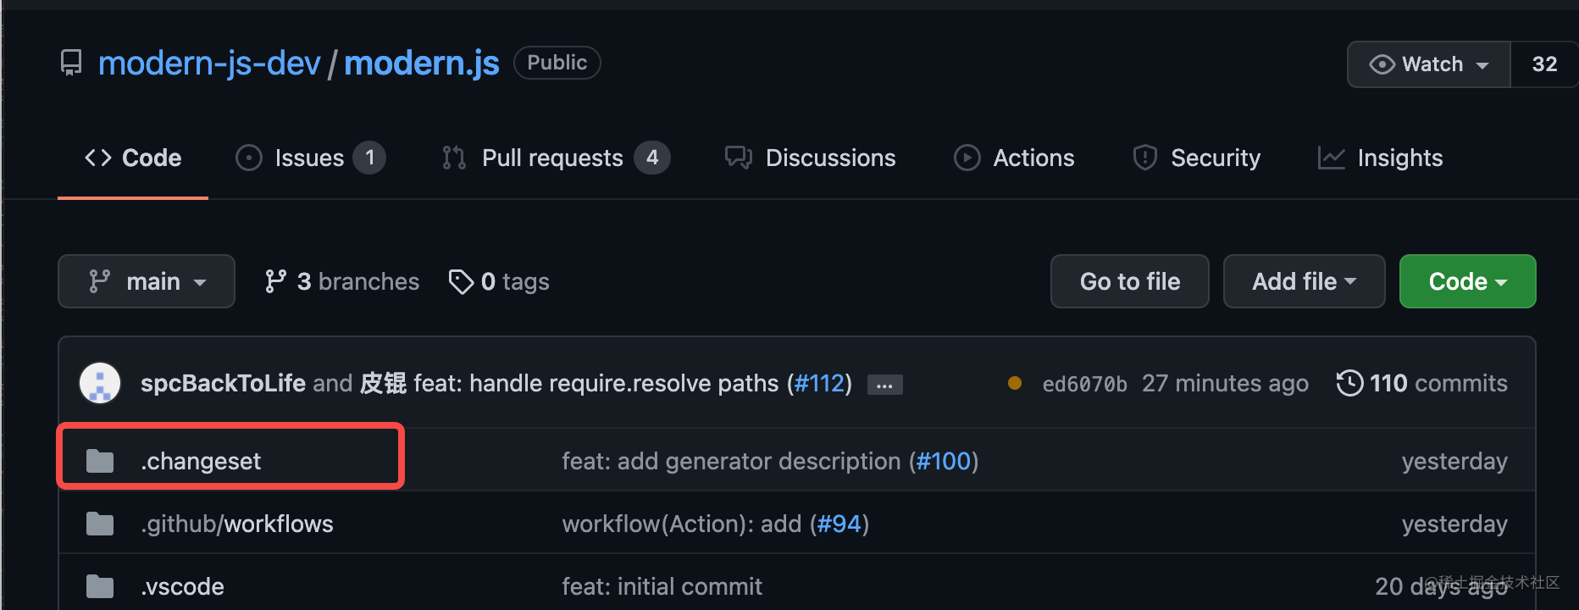Click the spcBackToLife avatar image
Image resolution: width=1579 pixels, height=610 pixels.
[100, 383]
